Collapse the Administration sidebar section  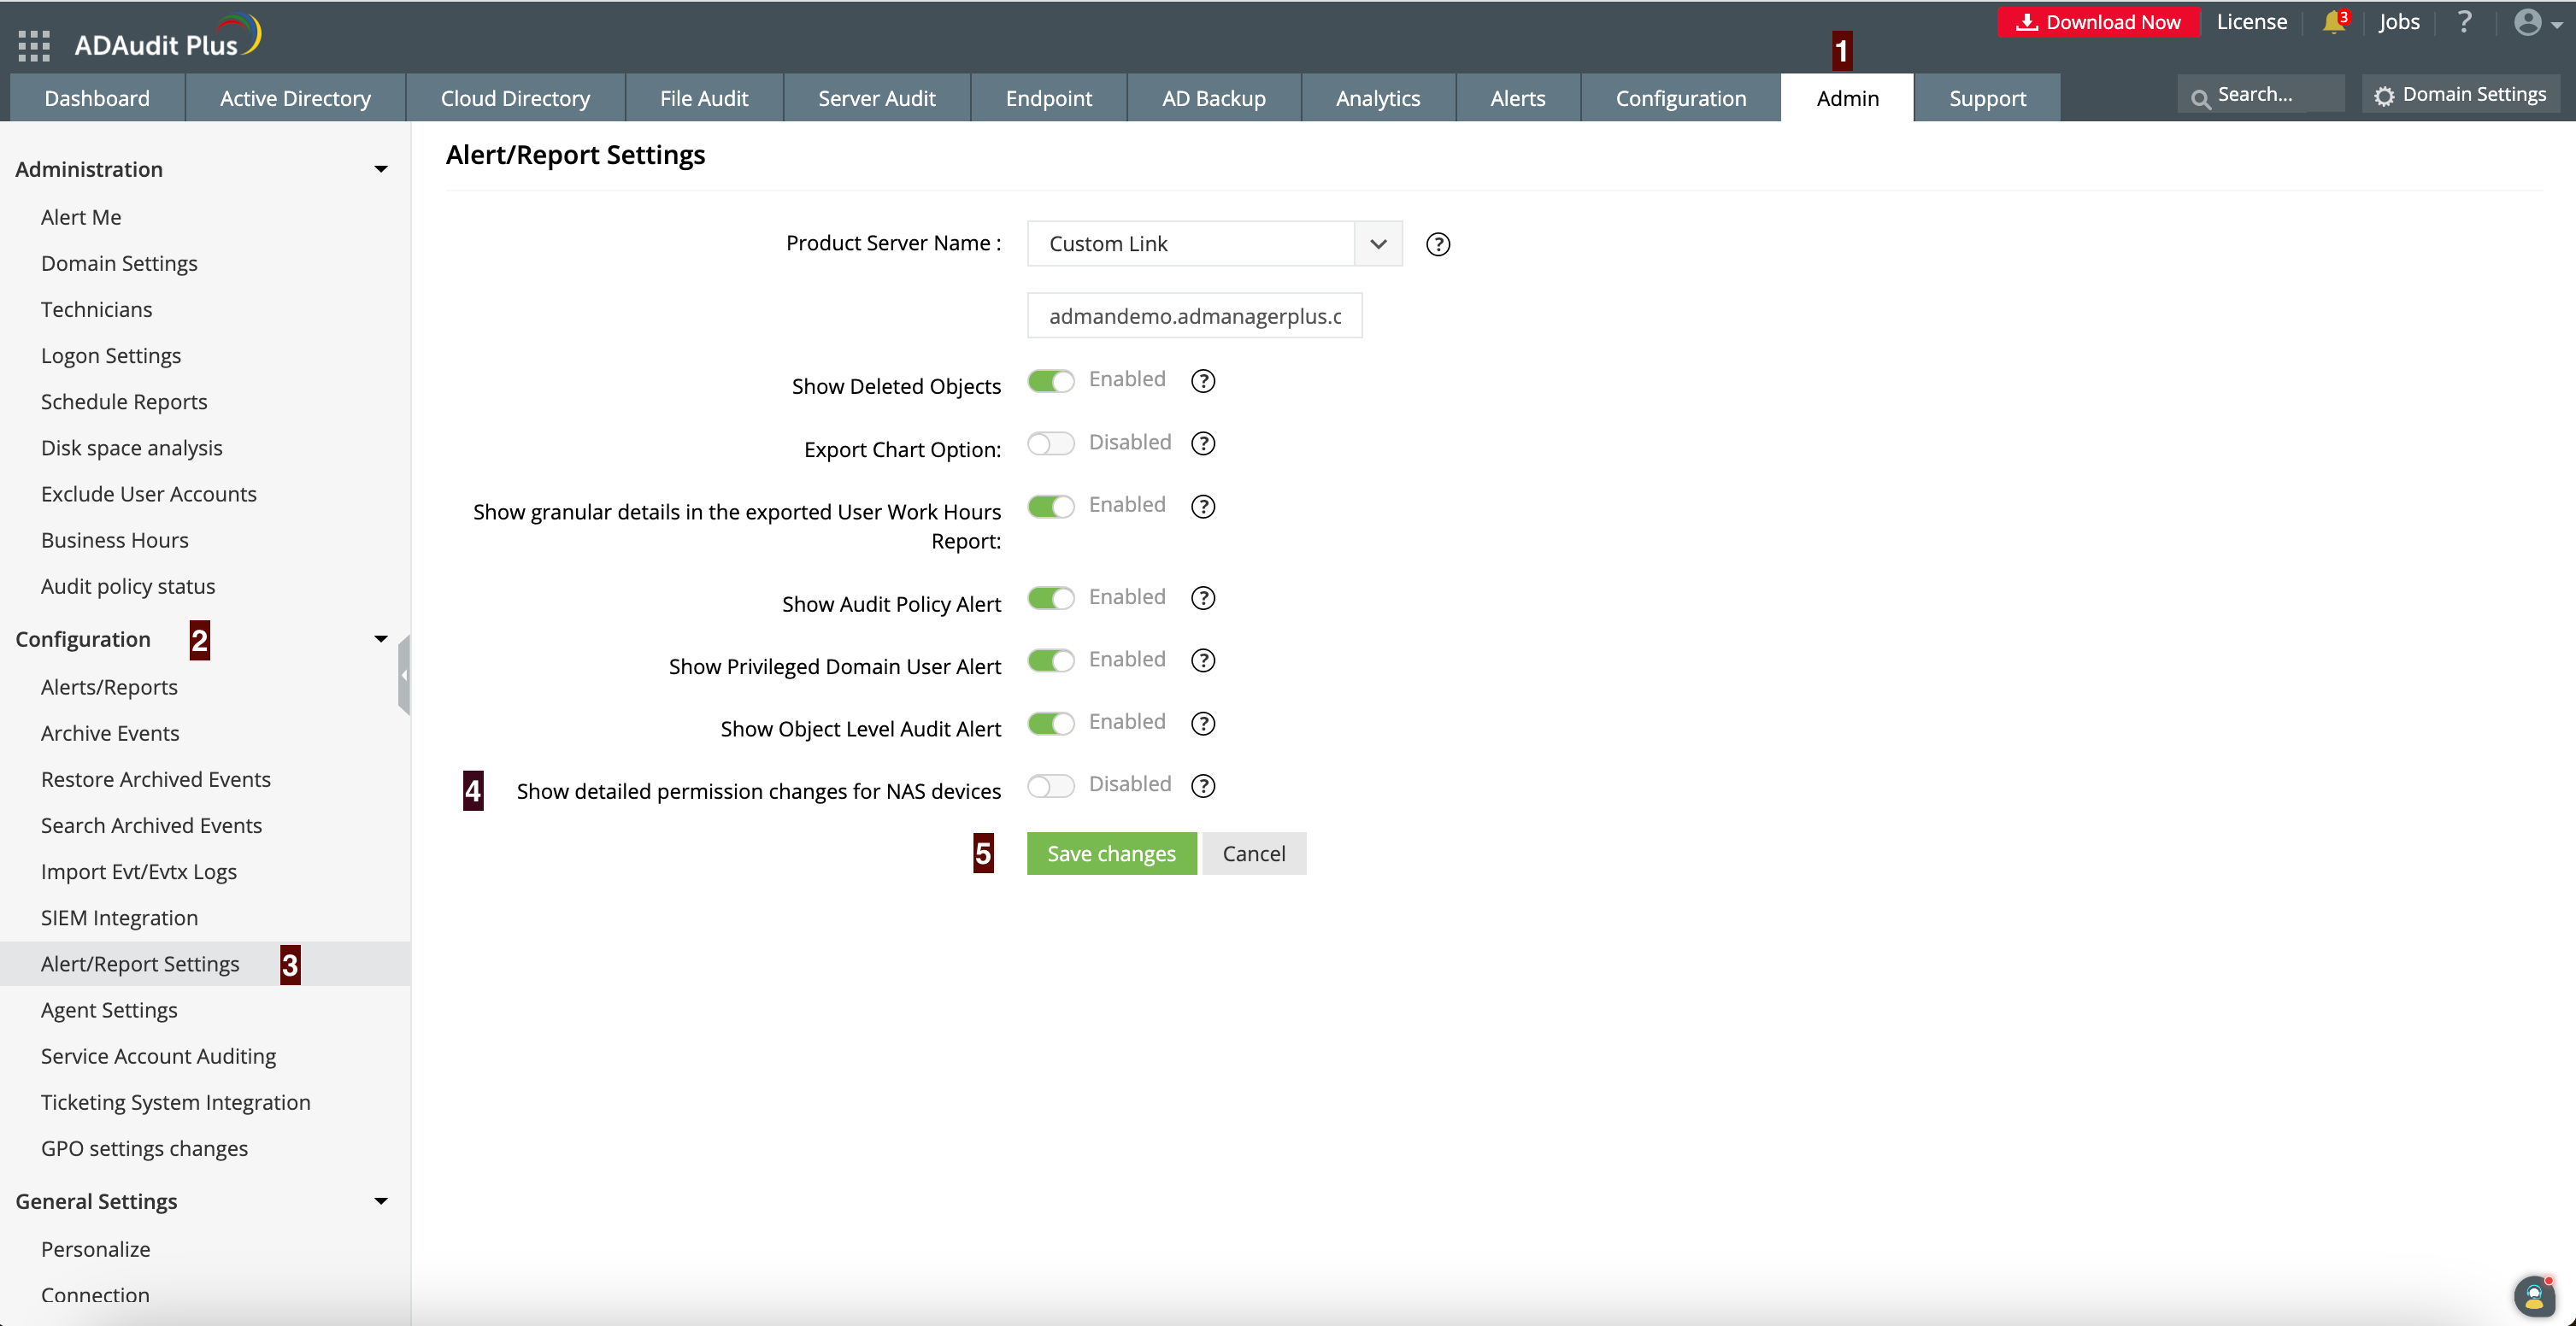381,169
